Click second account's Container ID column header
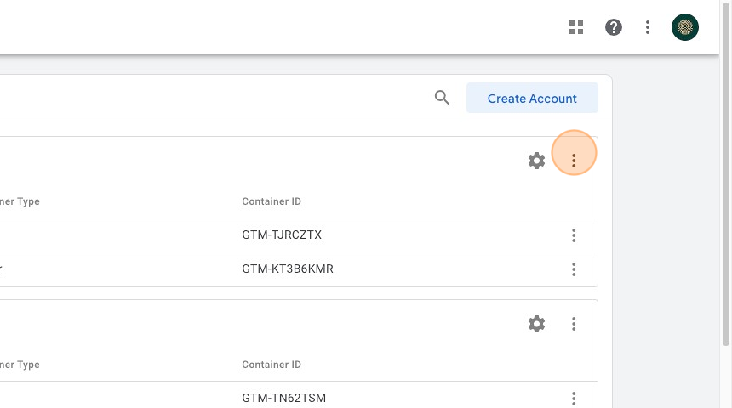The height and width of the screenshot is (408, 732). tap(272, 365)
